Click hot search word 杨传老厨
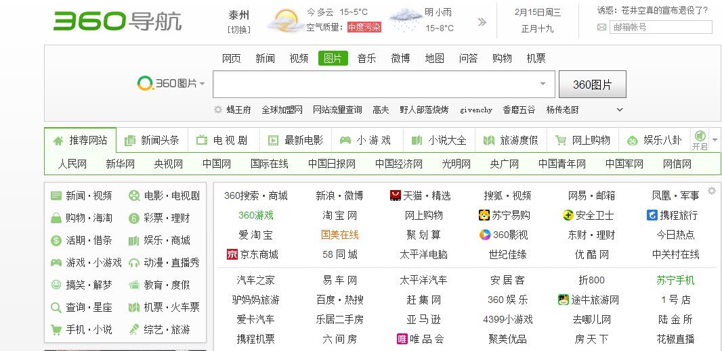This screenshot has height=351, width=722. click(x=562, y=110)
